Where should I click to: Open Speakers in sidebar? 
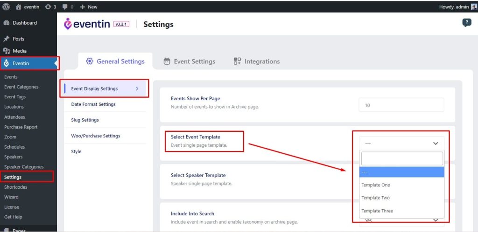pyautogui.click(x=13, y=157)
